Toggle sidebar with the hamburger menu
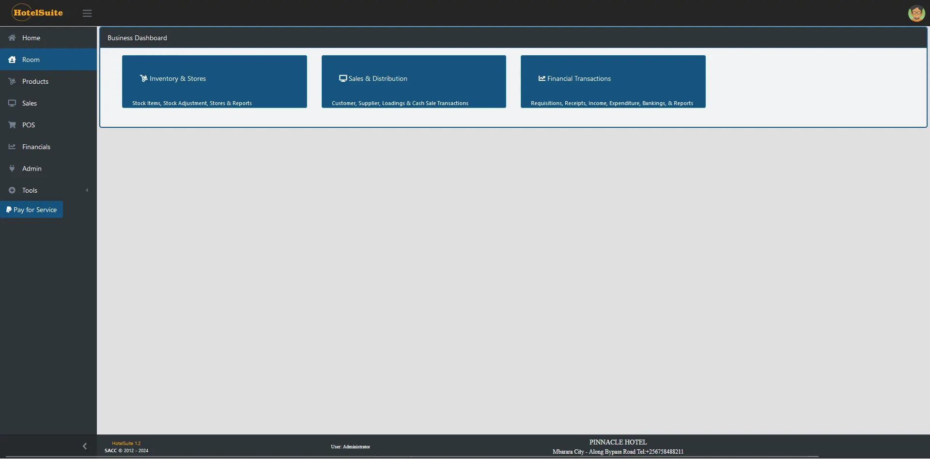This screenshot has height=459, width=930. coord(87,14)
